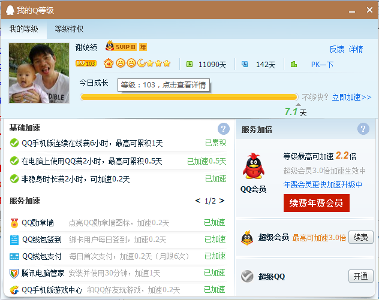Click the QQ勋章墙 label
The image size is (379, 300).
[x=38, y=223]
